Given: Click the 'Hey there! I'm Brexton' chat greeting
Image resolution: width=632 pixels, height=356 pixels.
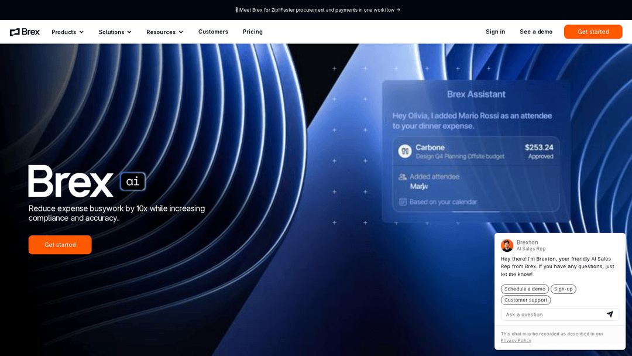Looking at the screenshot, I should click(558, 266).
